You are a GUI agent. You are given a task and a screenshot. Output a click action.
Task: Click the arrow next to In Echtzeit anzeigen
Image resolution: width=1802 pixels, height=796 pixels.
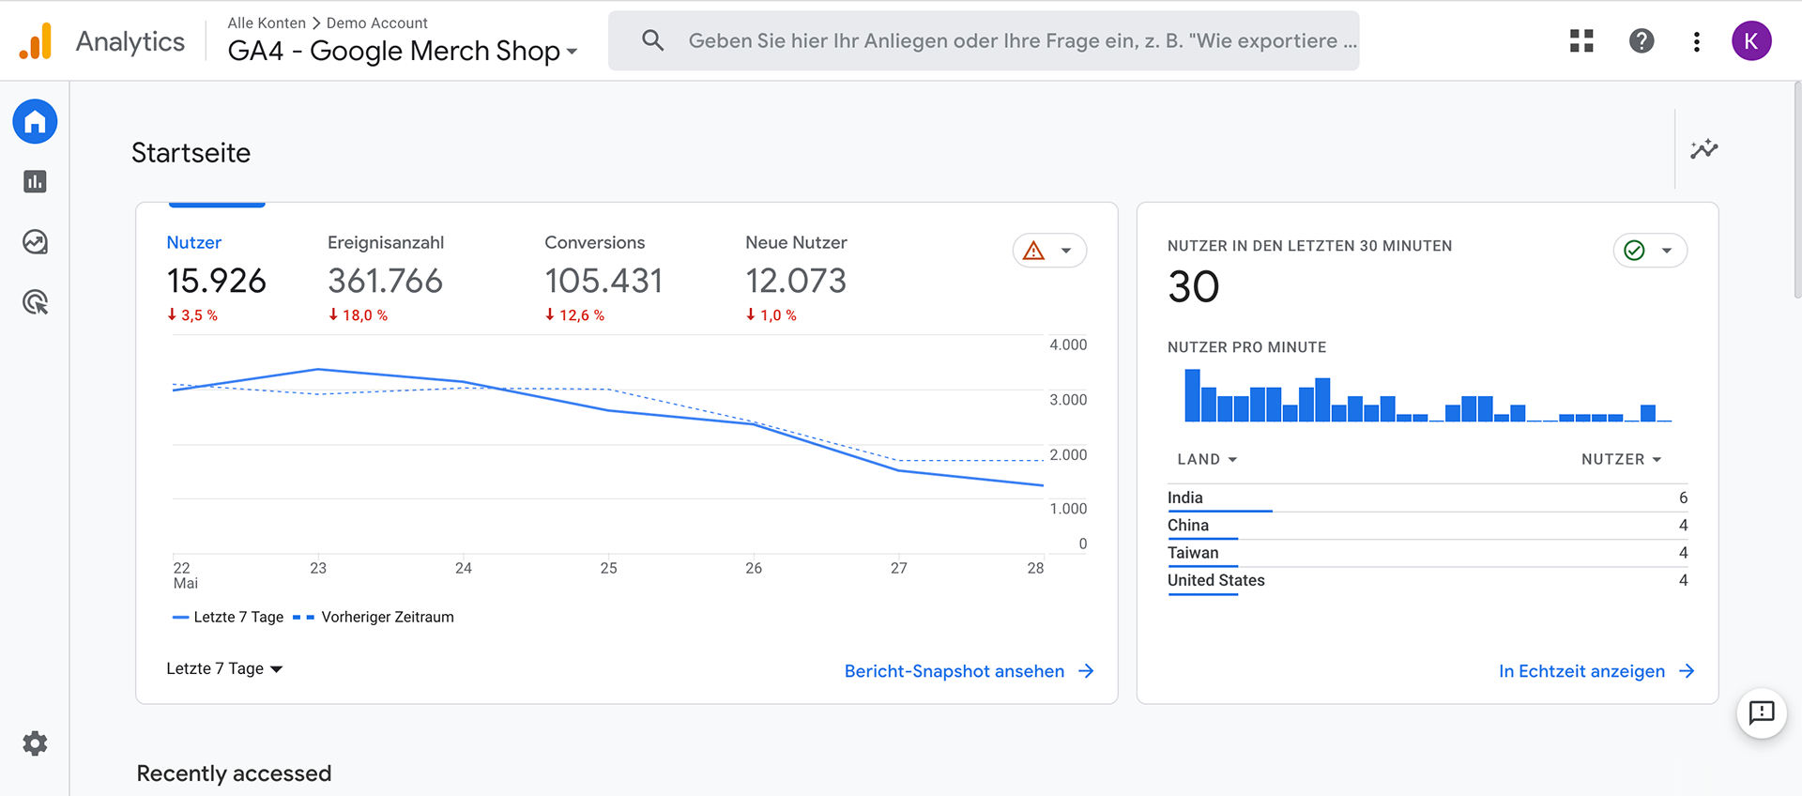coord(1687,671)
